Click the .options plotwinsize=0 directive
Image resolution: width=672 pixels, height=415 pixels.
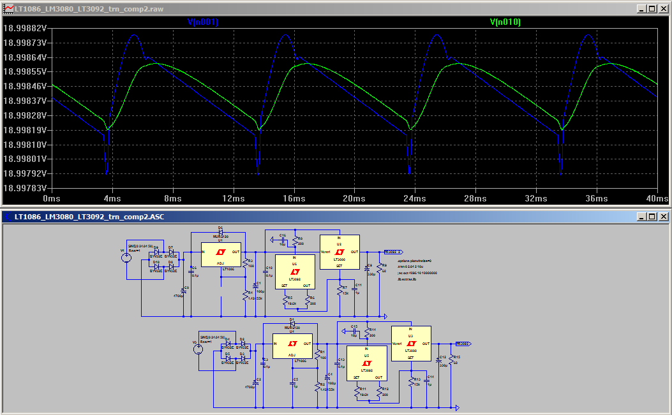414,260
